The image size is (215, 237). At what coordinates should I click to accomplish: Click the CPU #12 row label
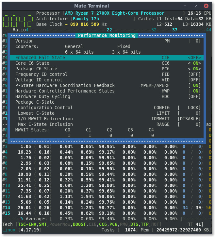(x=6, y=196)
